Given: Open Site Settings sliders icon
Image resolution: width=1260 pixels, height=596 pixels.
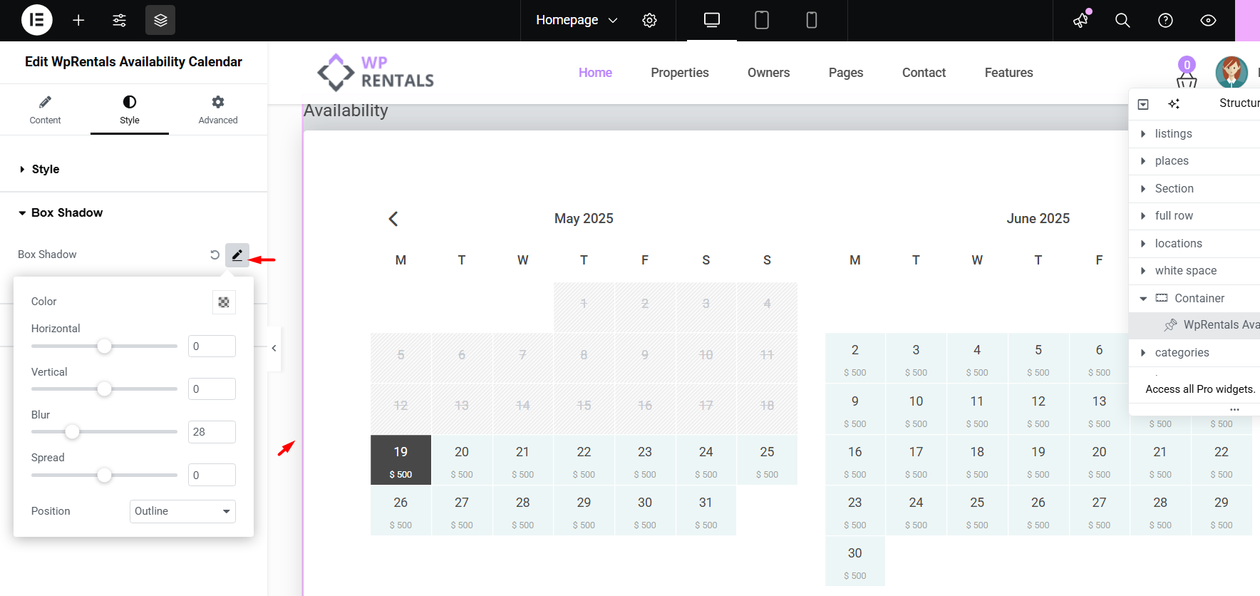Looking at the screenshot, I should point(119,20).
